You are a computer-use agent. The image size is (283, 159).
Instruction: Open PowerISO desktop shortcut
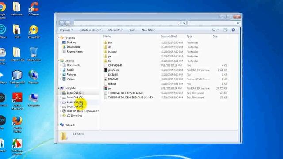[34, 31]
